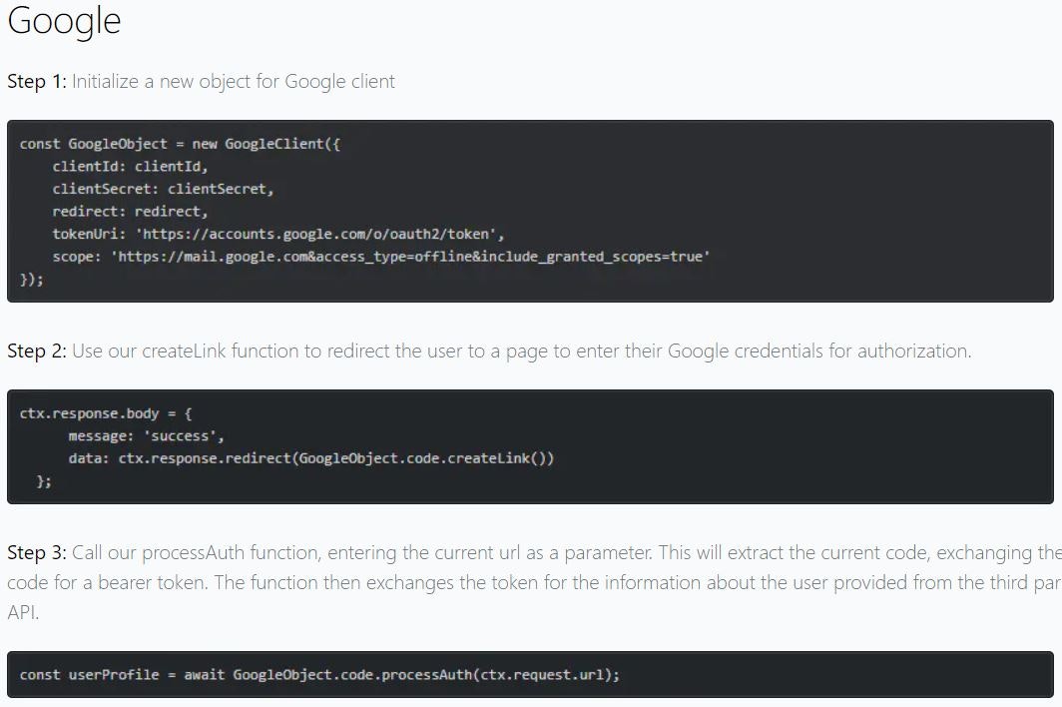Click the success message string in code

(177, 435)
